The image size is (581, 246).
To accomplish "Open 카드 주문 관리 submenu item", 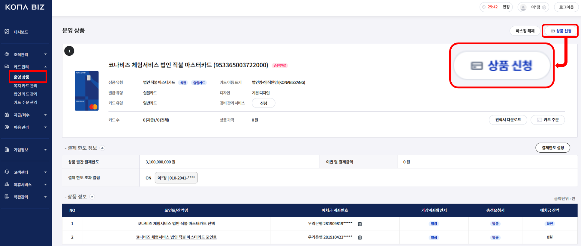I will click(26, 102).
